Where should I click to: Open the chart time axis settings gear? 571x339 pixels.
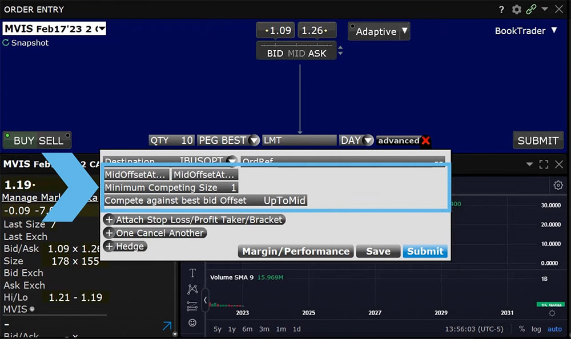point(552,313)
